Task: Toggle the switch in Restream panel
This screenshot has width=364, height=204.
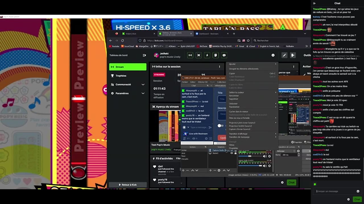Action: (220, 126)
